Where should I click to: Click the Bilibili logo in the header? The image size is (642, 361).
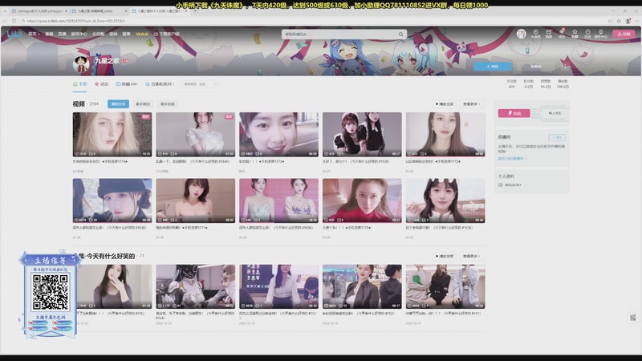[13, 34]
